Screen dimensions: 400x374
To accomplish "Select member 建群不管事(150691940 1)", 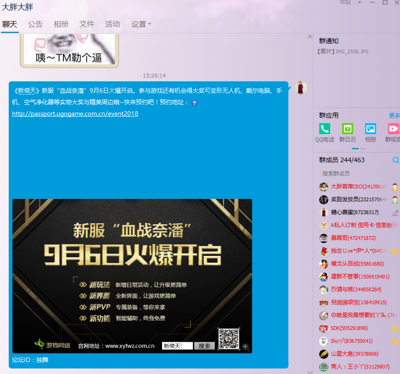I will click(360, 277).
